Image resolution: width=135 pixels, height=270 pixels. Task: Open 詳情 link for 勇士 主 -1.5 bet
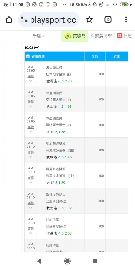point(31,102)
